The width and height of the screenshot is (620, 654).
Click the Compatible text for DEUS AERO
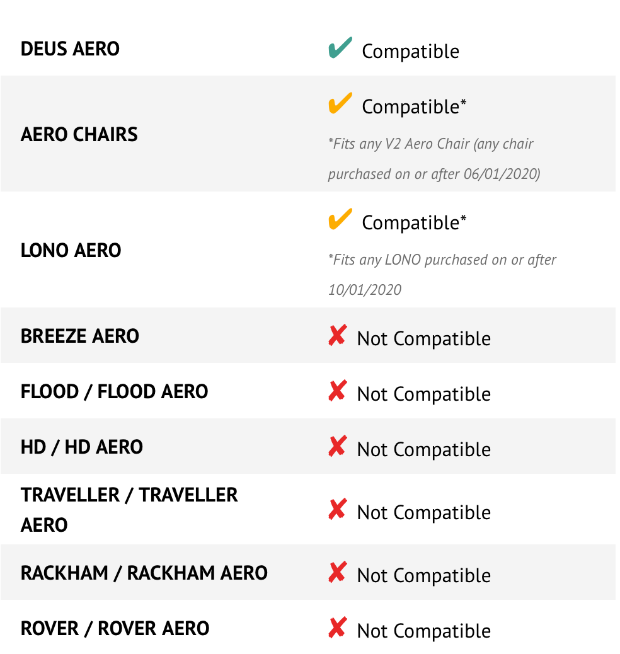pos(410,51)
